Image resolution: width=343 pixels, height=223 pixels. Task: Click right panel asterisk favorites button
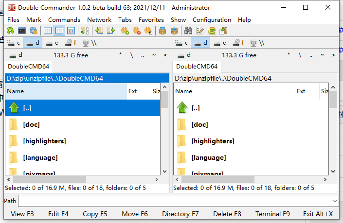(x=289, y=55)
